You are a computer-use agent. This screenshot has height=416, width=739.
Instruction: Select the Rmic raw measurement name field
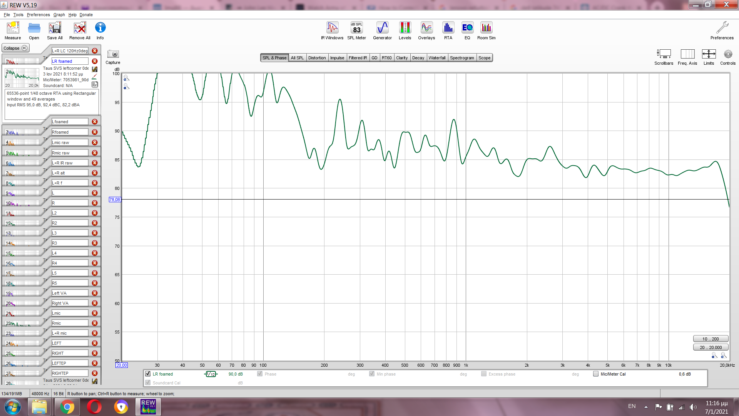click(70, 153)
